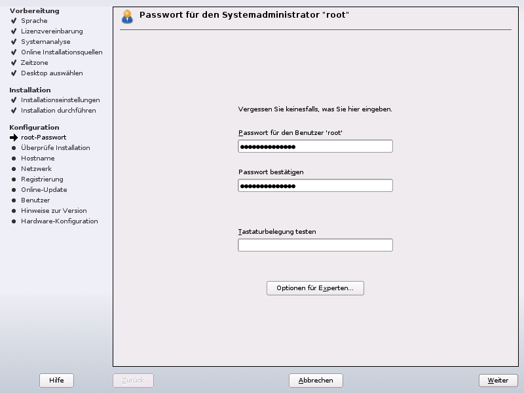
Task: Click the checkmark next to Installation durchführen
Action: (x=14, y=110)
